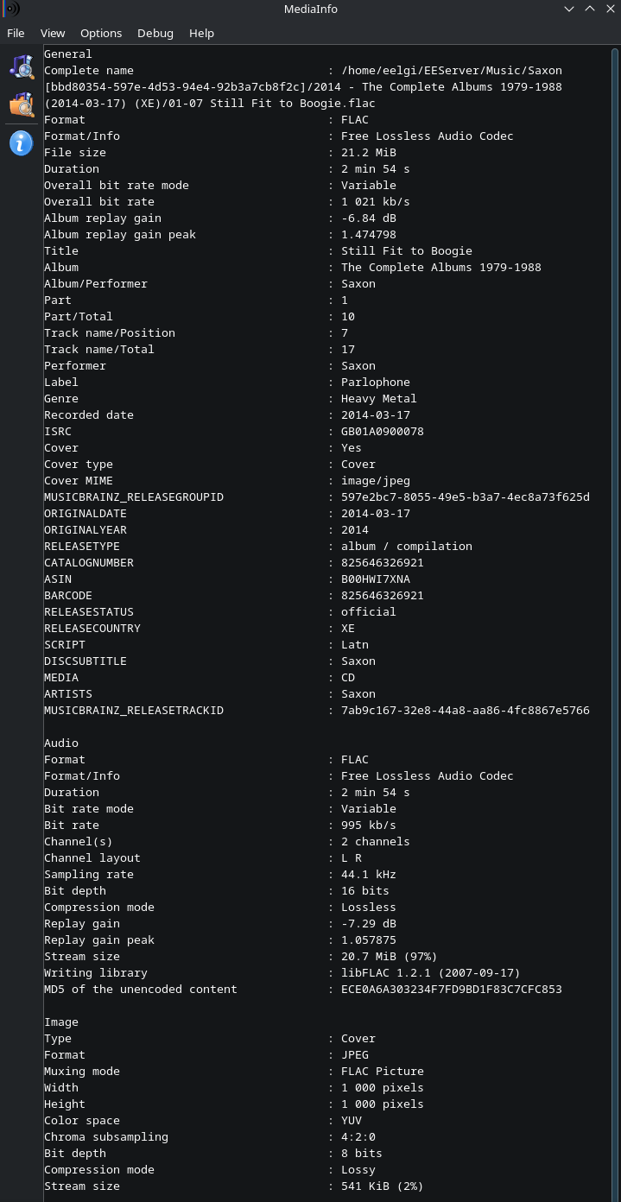Viewport: 621px width, 1202px height.
Task: Open a media file via sidebar icon
Action: 22,66
